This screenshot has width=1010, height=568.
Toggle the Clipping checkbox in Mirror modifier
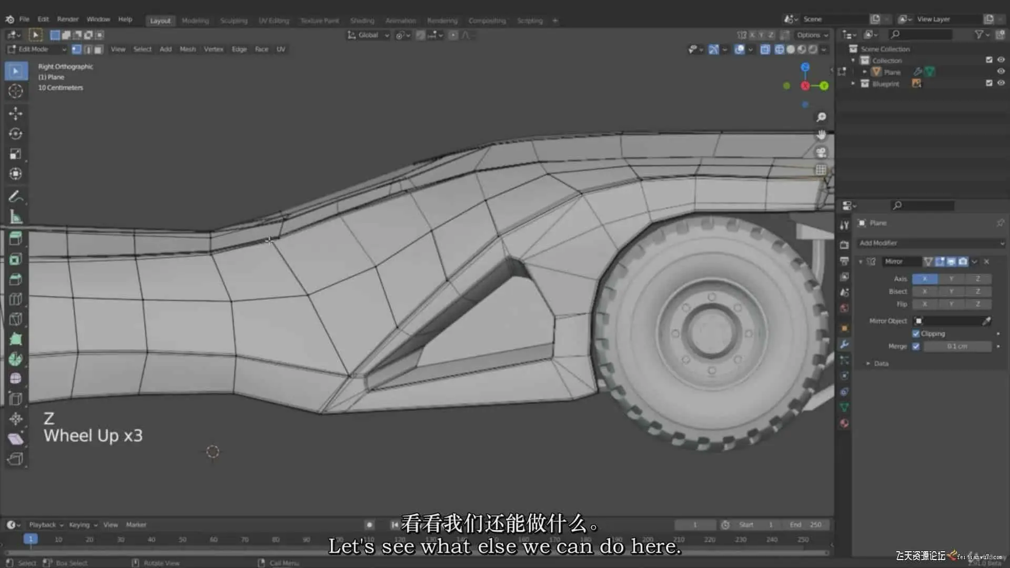pos(916,333)
